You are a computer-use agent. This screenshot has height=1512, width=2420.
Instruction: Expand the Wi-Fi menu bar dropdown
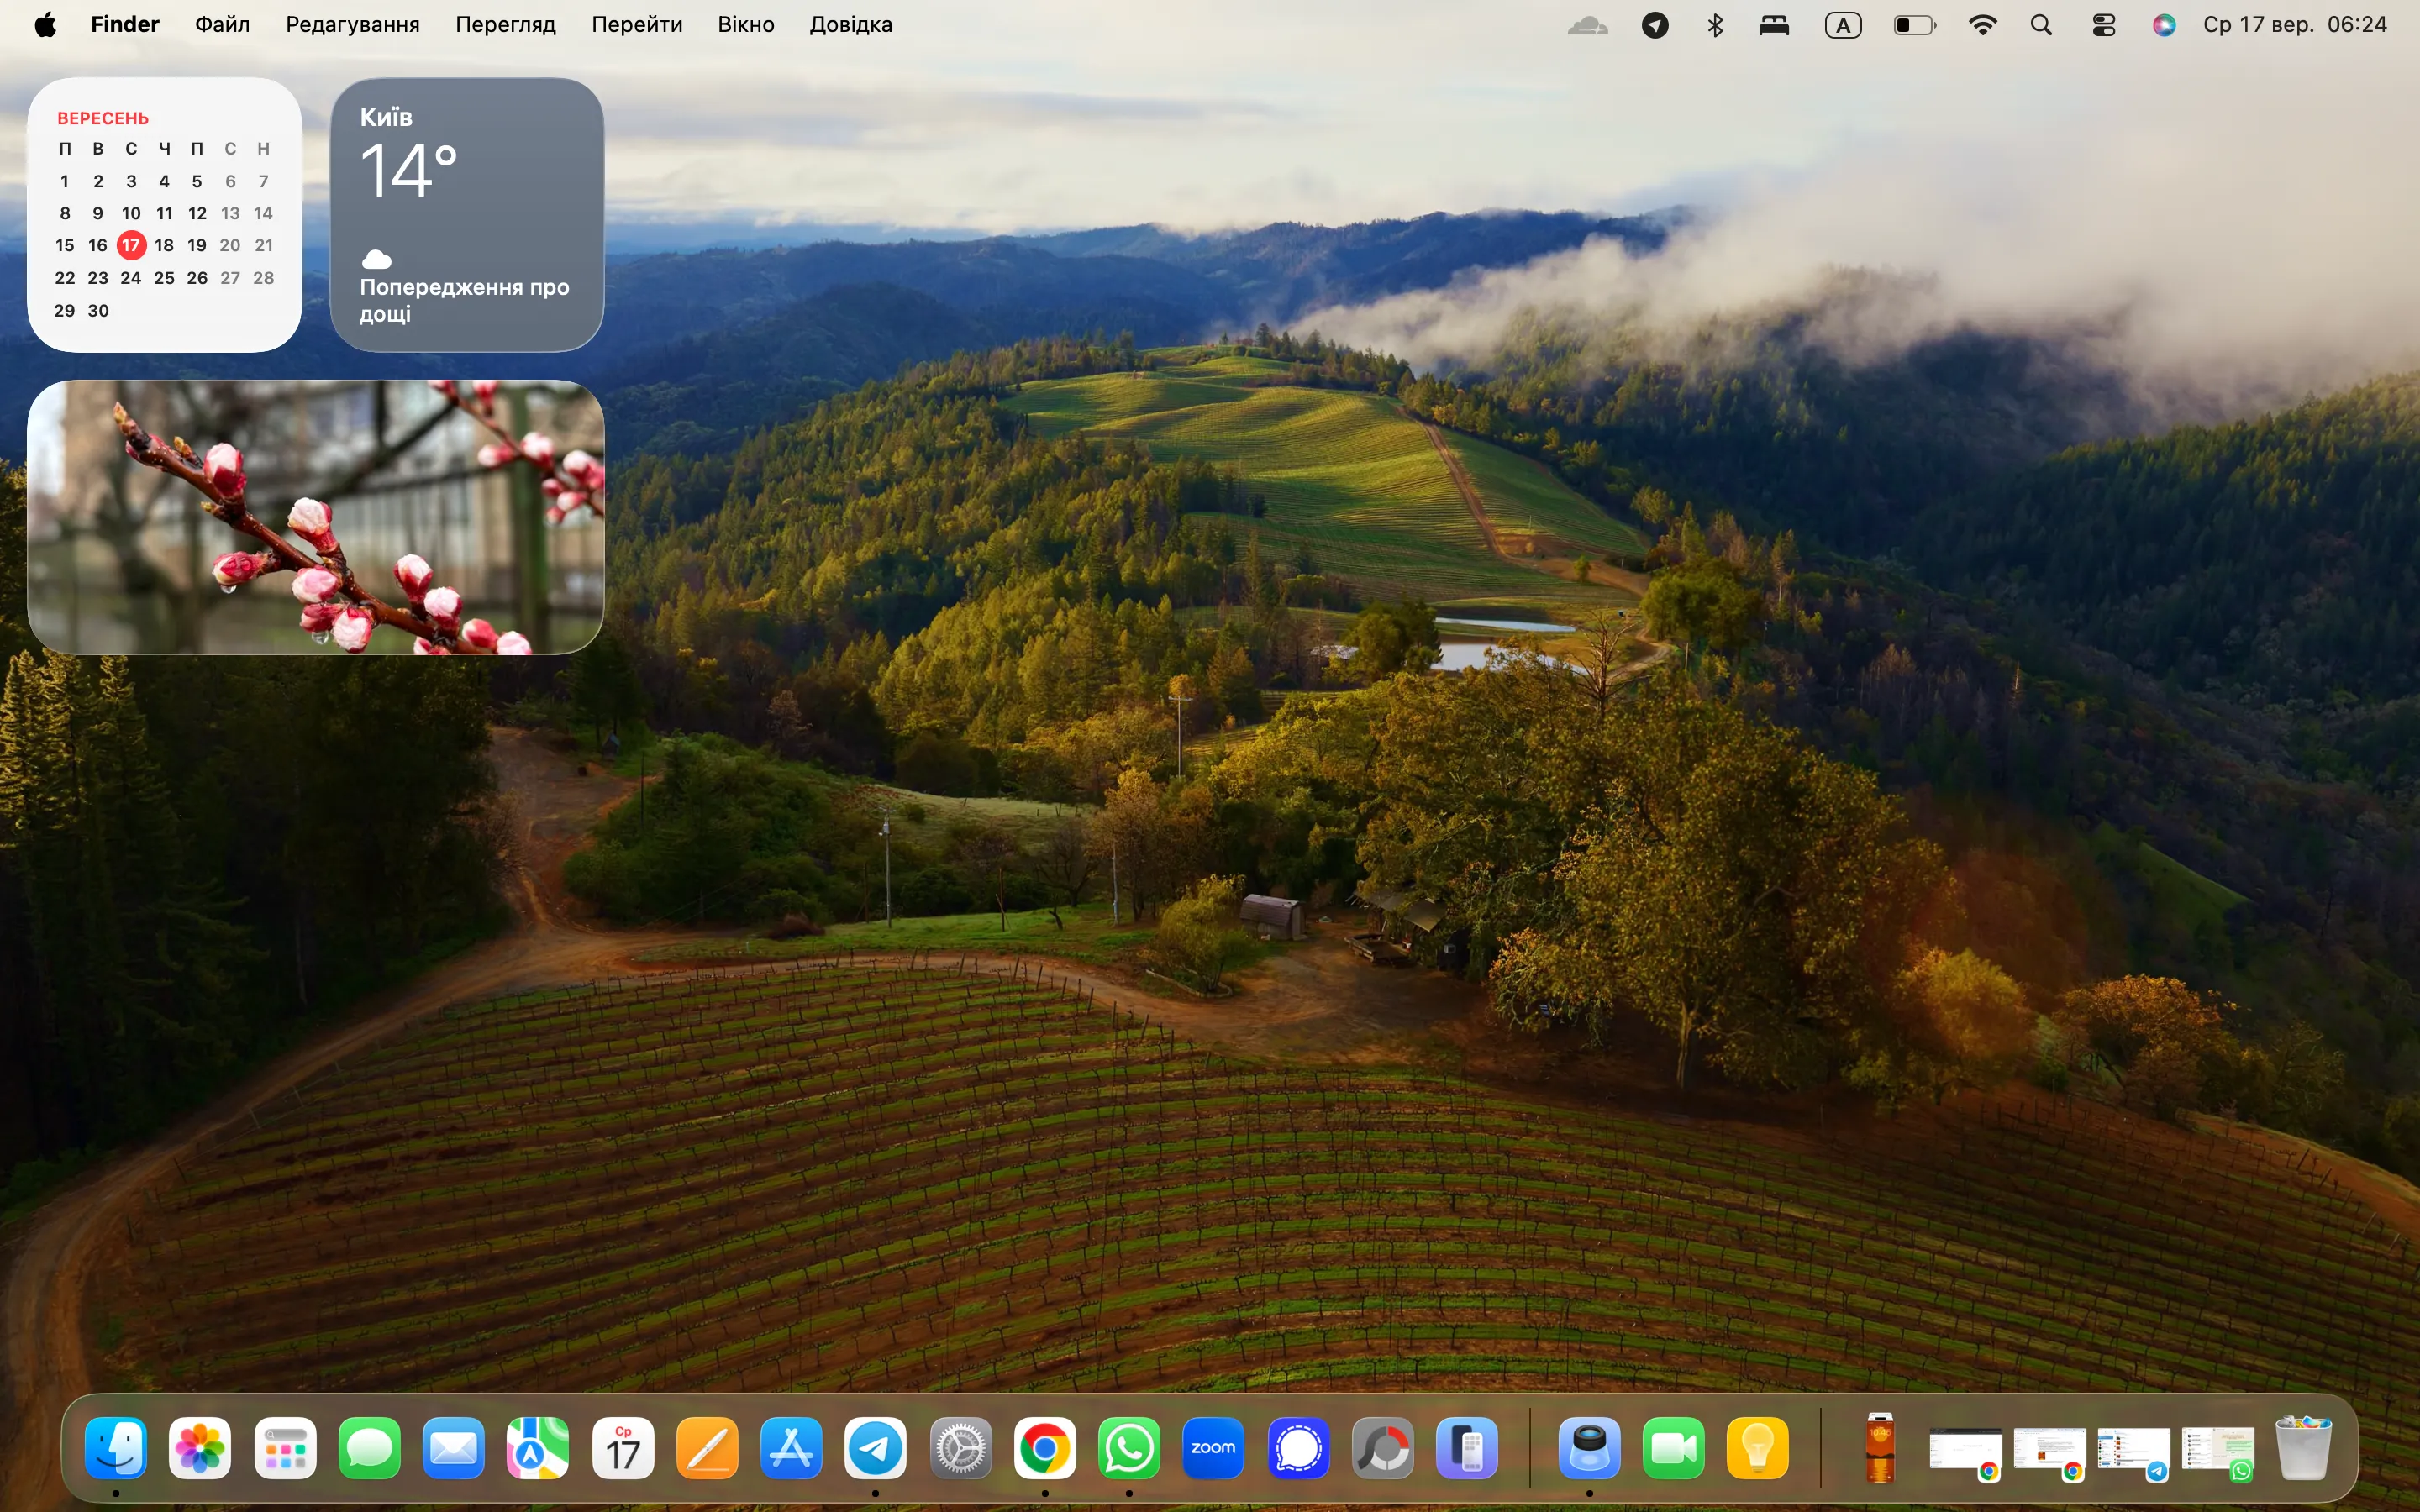click(1982, 25)
